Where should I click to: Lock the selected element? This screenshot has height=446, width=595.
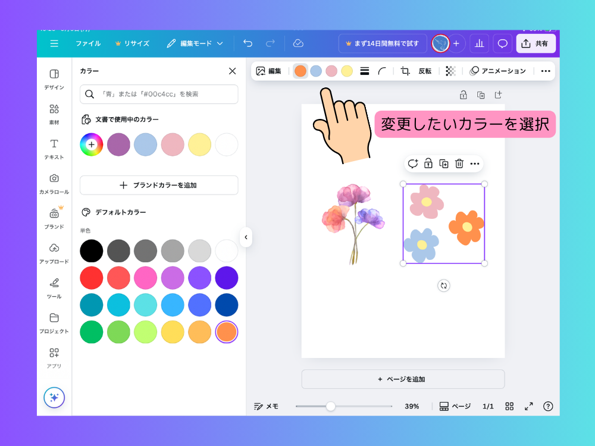(x=428, y=164)
